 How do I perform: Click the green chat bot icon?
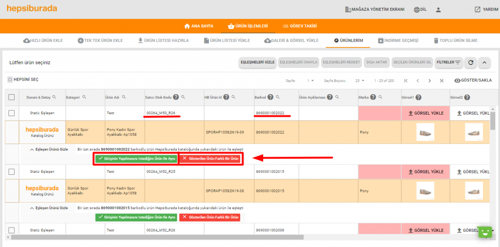click(484, 232)
